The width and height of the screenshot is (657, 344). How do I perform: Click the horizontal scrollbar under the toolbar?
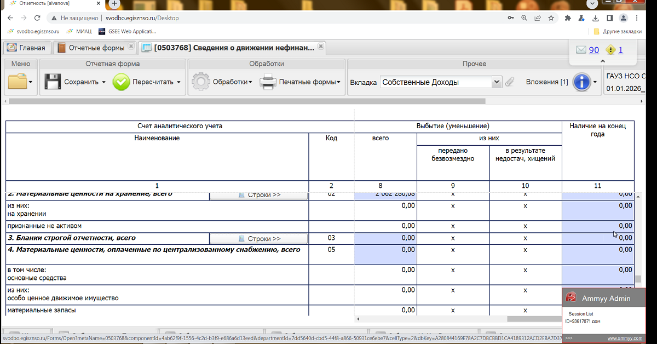(x=246, y=101)
